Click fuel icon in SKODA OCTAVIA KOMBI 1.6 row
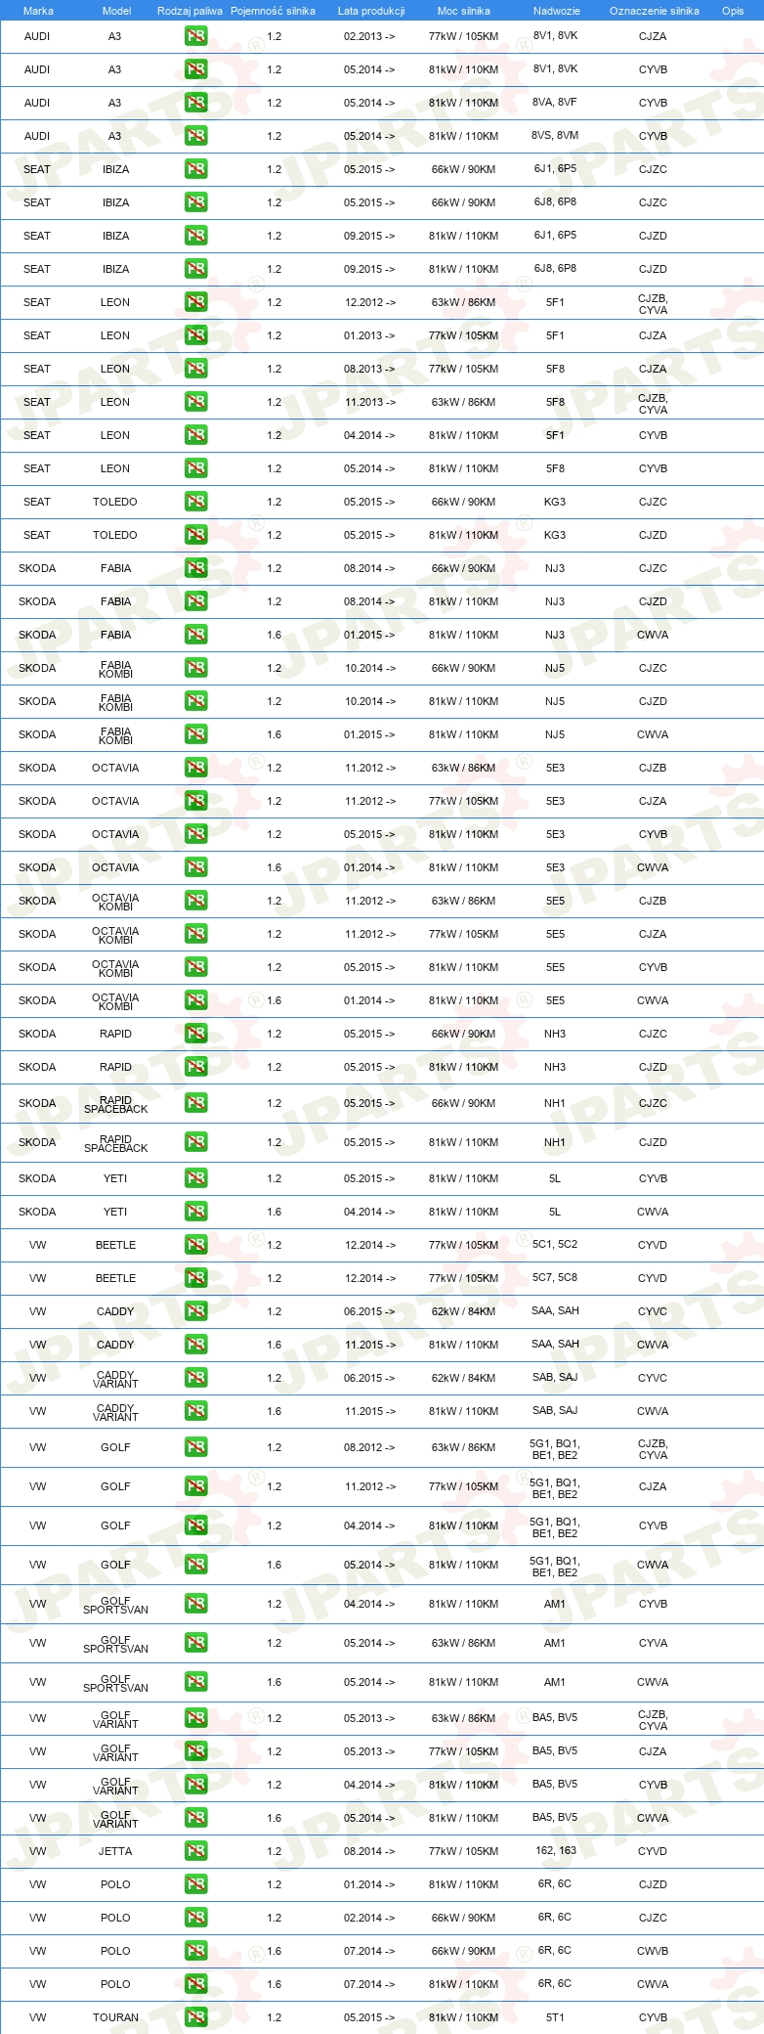Screen dimensions: 764x2034 pos(195,1000)
